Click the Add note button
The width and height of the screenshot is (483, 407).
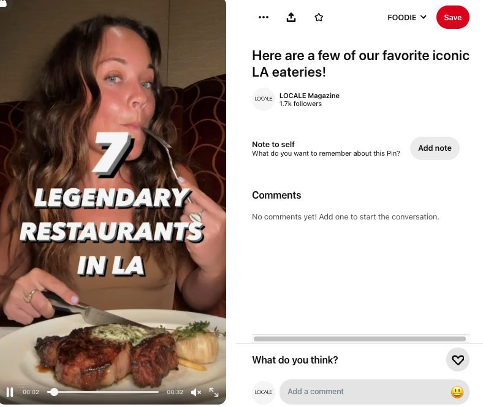click(435, 148)
